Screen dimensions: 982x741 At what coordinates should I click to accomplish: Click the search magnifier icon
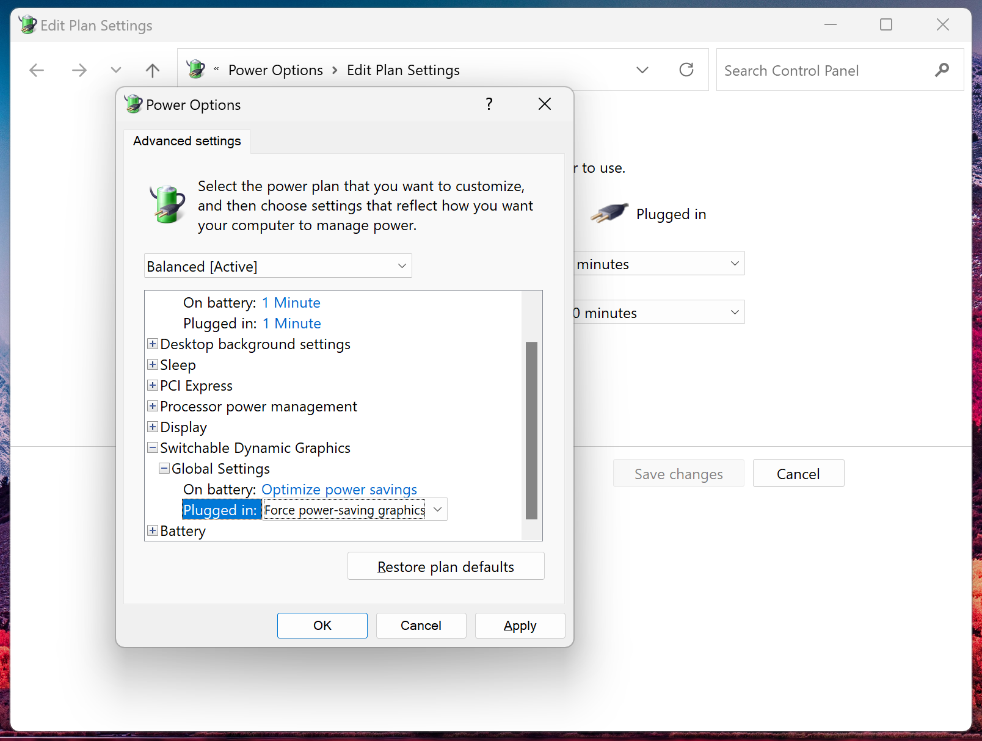tap(942, 70)
